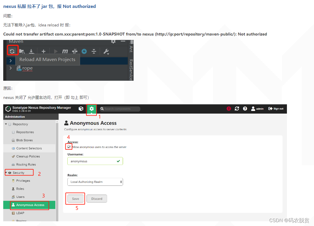Click Generate Sources and Update Folders icon
The height and width of the screenshot is (226, 314).
[22, 51]
